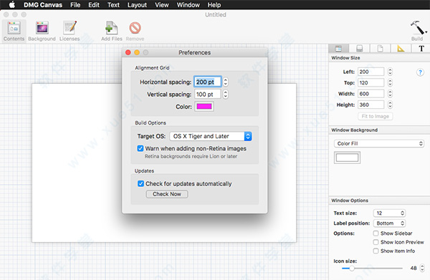The image size is (430, 280).
Task: Click the Horizontal spacing field
Action: tap(208, 82)
